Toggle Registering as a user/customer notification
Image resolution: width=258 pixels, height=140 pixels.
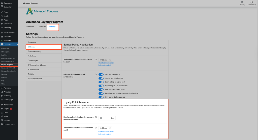coord(101,86)
